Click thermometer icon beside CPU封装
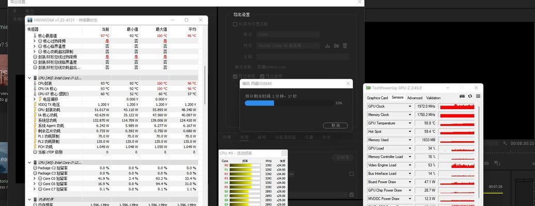The height and width of the screenshot is (206, 535). pyautogui.click(x=35, y=83)
